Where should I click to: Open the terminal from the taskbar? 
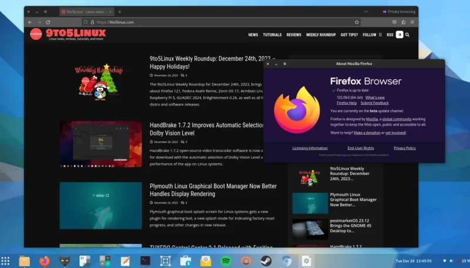(145, 260)
